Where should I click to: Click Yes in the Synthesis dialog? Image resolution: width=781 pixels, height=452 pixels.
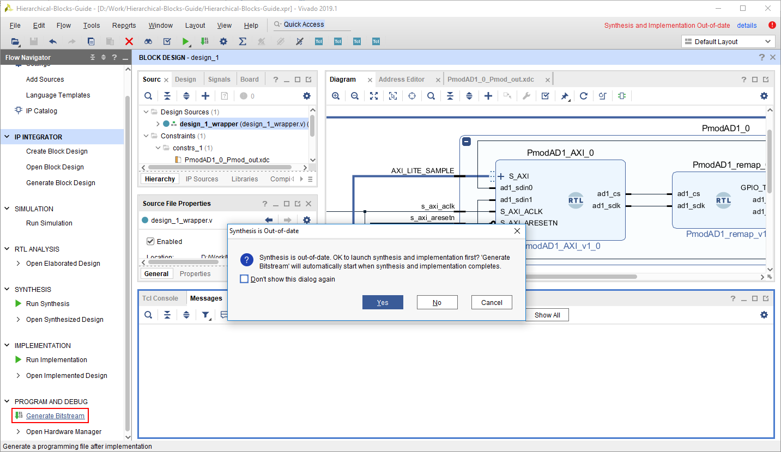pos(383,302)
